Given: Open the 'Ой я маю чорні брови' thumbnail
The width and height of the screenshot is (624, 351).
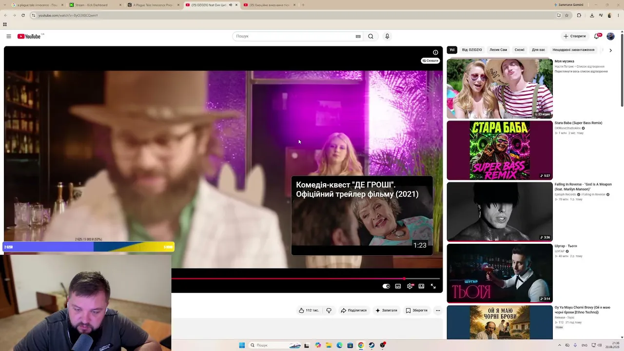Looking at the screenshot, I should pyautogui.click(x=500, y=322).
